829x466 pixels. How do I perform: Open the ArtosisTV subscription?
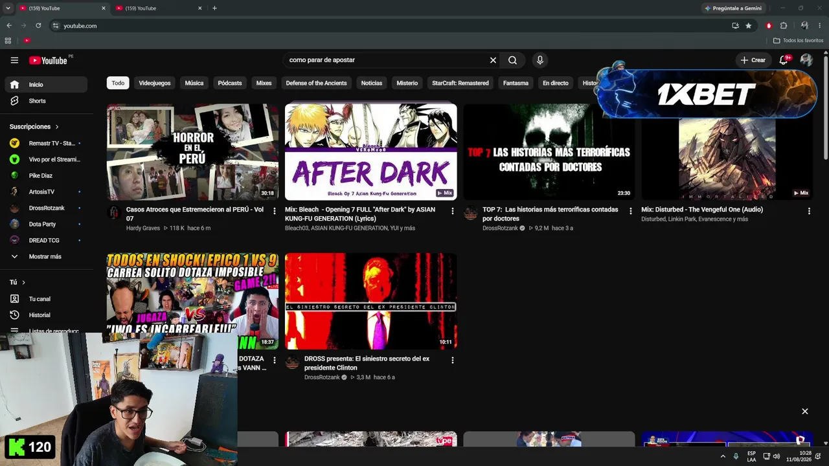tap(46, 192)
